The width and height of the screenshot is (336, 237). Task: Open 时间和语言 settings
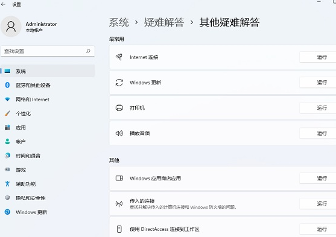pyautogui.click(x=48, y=156)
